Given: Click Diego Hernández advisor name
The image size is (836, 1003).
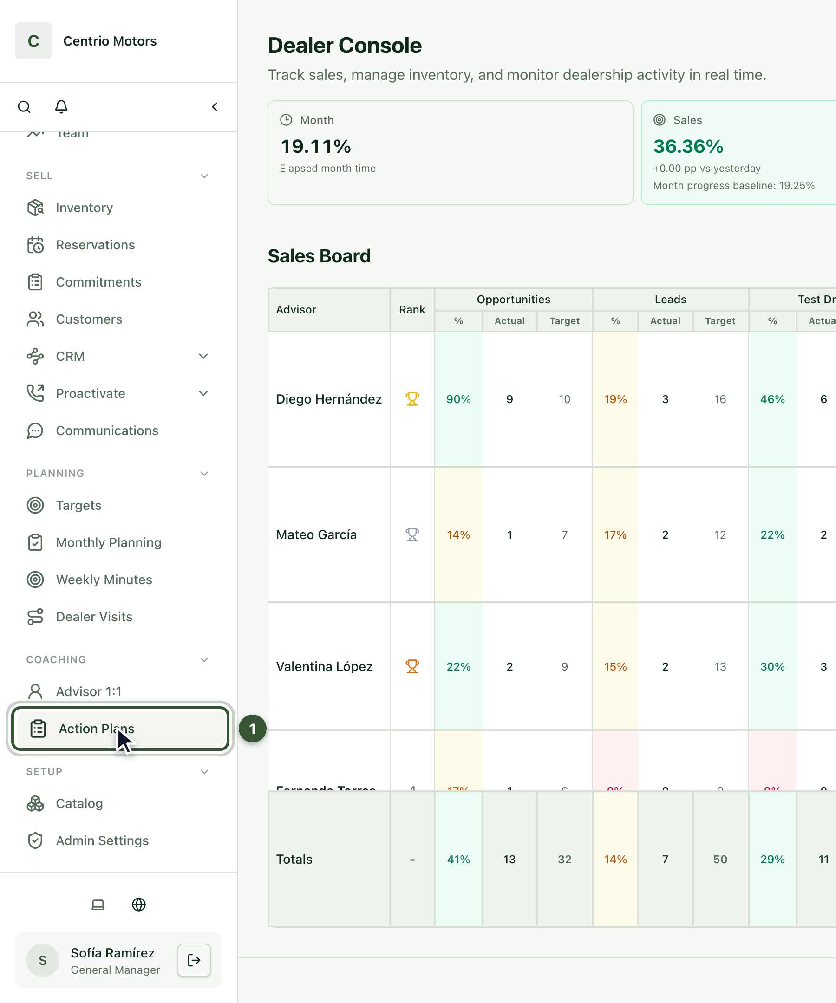Looking at the screenshot, I should coord(329,399).
